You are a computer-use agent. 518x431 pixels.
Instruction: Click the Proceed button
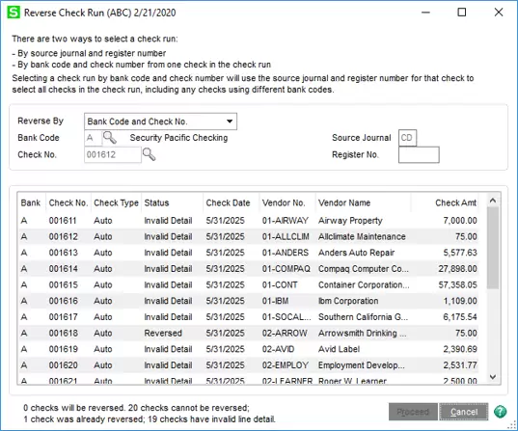[413, 412]
